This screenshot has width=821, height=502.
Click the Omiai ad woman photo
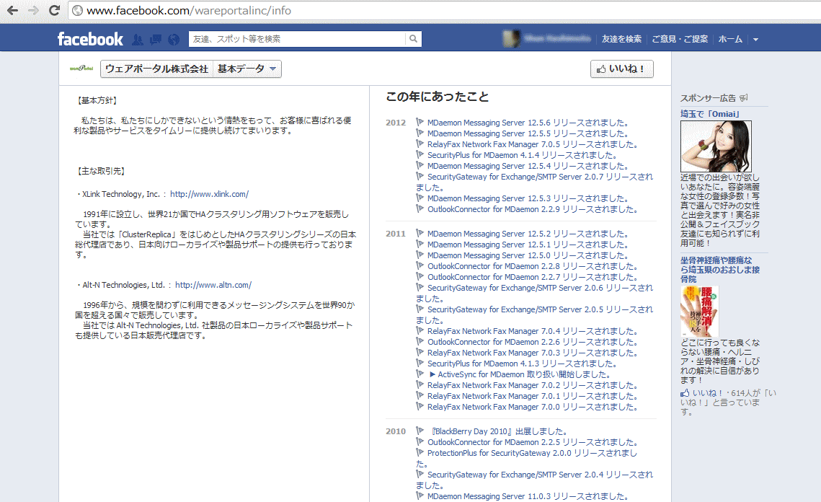pyautogui.click(x=716, y=146)
